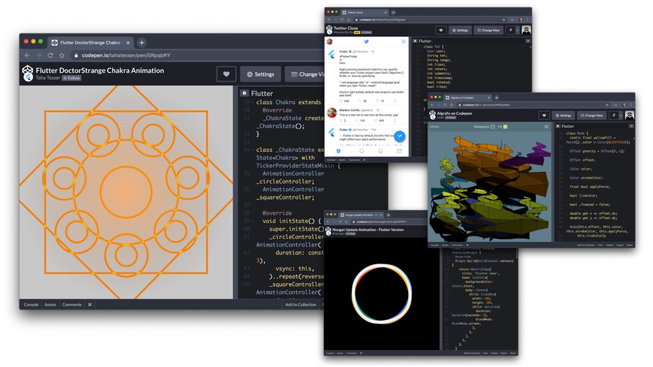
Task: Click Settings button in Chakra Animation pen
Action: 260,74
